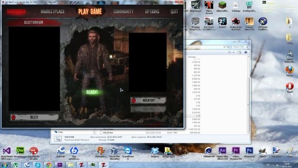Image resolution: width=298 pixels, height=168 pixels.
Task: Click Quit in the game menu
Action: click(x=174, y=11)
